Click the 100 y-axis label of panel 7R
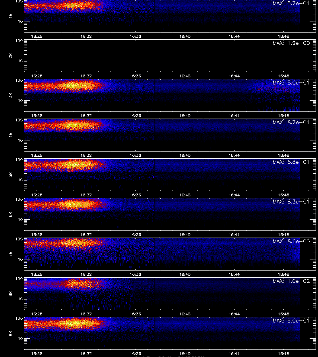This screenshot has height=357, width=318. click(x=19, y=239)
